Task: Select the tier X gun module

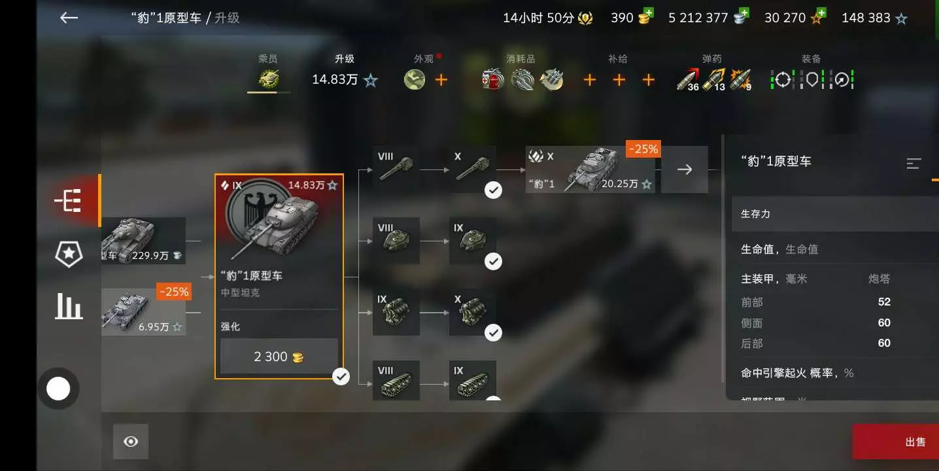Action: coord(473,169)
